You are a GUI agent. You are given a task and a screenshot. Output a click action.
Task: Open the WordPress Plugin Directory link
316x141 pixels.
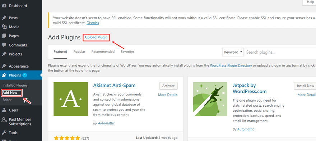click(x=231, y=65)
